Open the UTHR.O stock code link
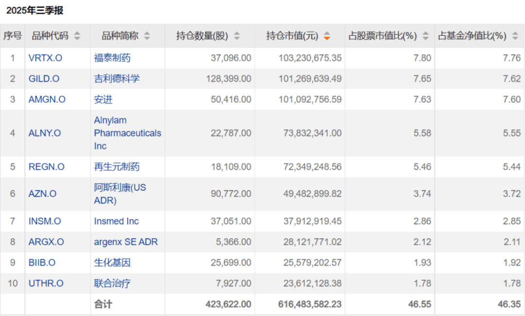 [46, 283]
